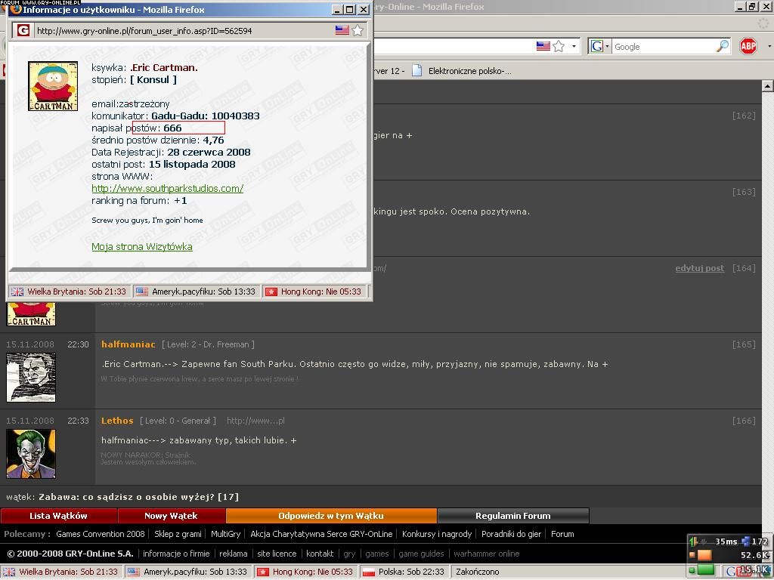
Task: Click the GRY-Online site icon in popup address bar
Action: pos(23,30)
